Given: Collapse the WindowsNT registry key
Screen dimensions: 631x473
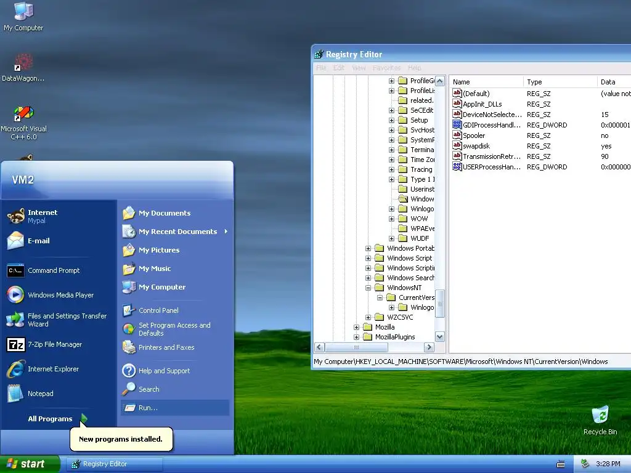Looking at the screenshot, I should (x=368, y=288).
